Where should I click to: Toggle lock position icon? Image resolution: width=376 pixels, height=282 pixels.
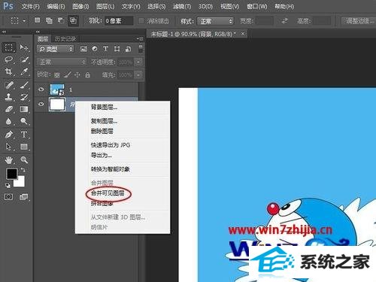pos(77,74)
